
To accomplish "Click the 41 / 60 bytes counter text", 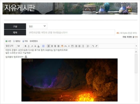I will pos(127,33).
